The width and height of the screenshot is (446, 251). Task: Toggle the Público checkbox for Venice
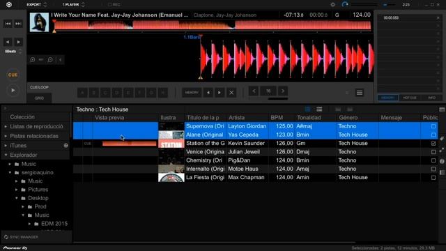(x=433, y=152)
